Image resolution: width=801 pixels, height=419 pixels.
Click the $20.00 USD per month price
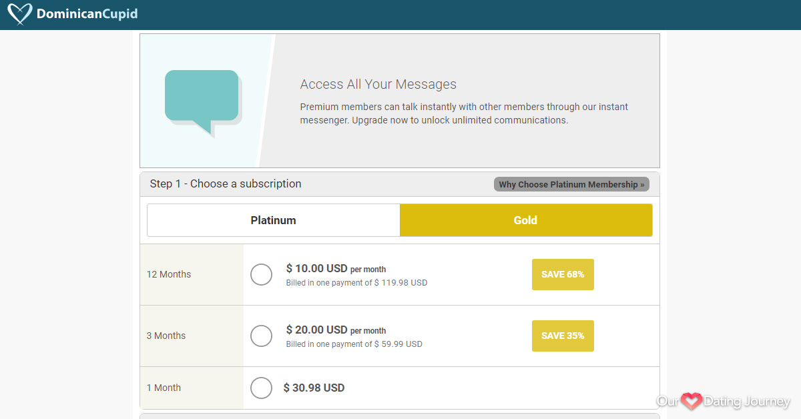coord(336,330)
